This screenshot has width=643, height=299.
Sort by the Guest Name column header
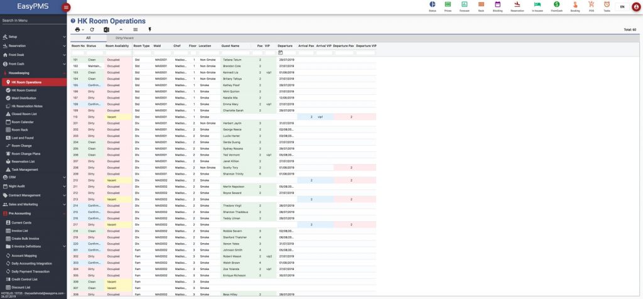click(230, 46)
